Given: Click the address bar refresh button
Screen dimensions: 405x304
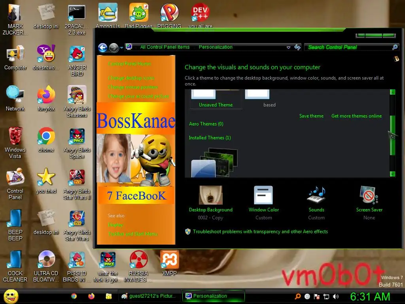Looking at the screenshot, I should (297, 47).
